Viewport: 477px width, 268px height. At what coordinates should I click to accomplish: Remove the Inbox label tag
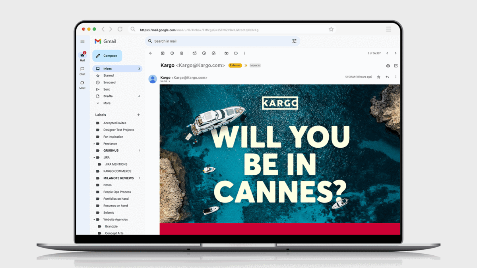tap(259, 66)
